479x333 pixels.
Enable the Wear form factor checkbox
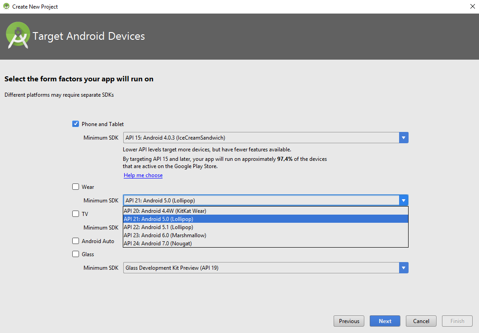click(x=75, y=187)
